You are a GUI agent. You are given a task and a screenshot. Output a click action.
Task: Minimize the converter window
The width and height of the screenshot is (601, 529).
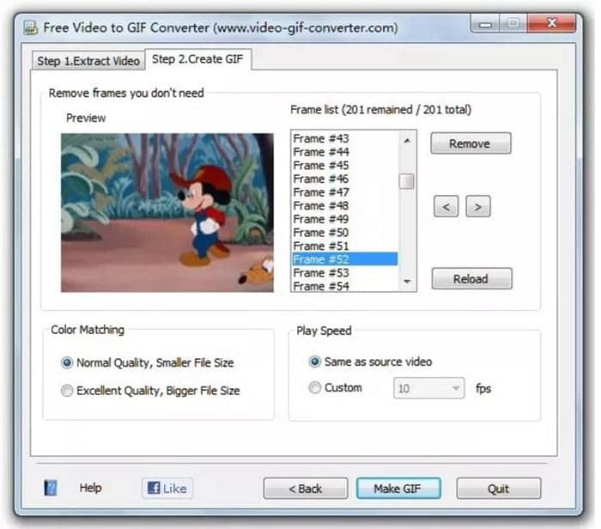[485, 24]
